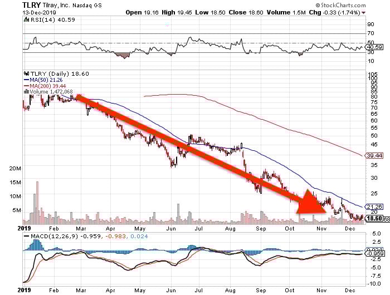Click the tall January volume spike bar

37,203
